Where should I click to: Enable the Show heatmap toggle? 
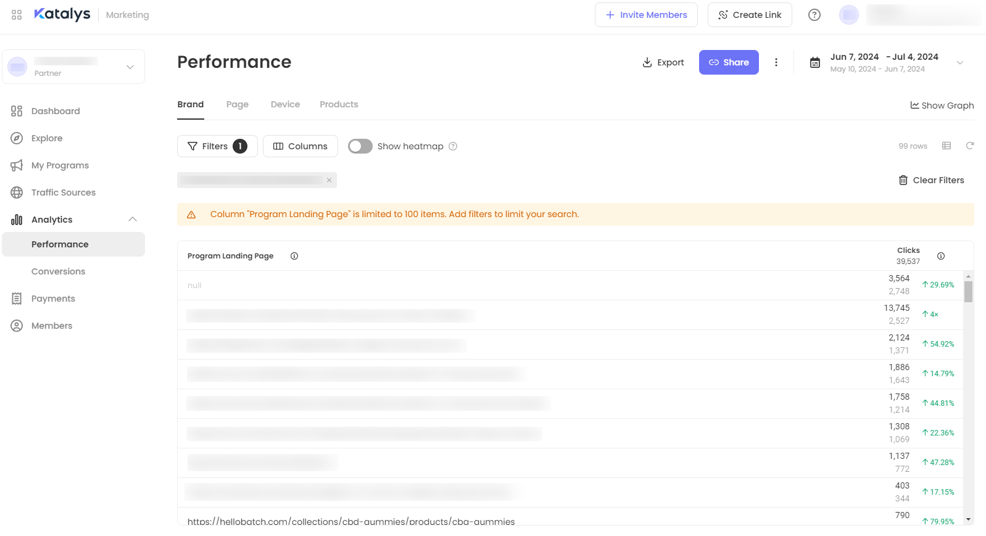(x=360, y=146)
